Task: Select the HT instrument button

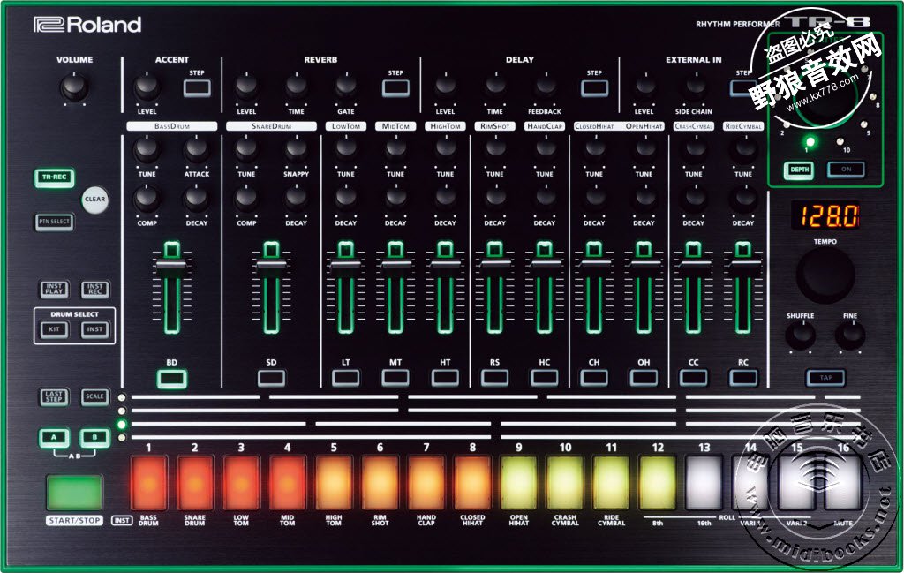Action: tap(445, 378)
